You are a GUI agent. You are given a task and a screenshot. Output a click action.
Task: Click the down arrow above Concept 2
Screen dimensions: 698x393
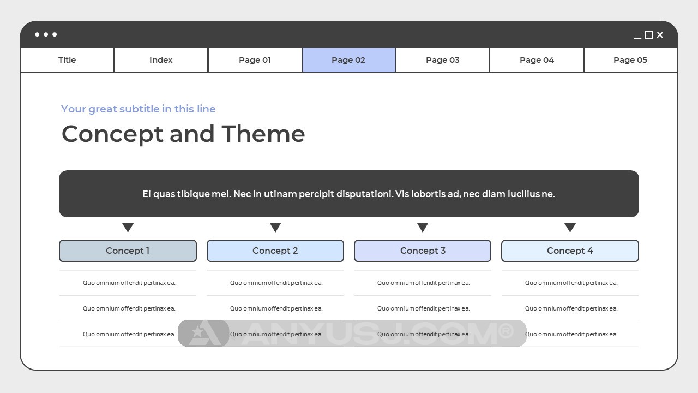275,228
